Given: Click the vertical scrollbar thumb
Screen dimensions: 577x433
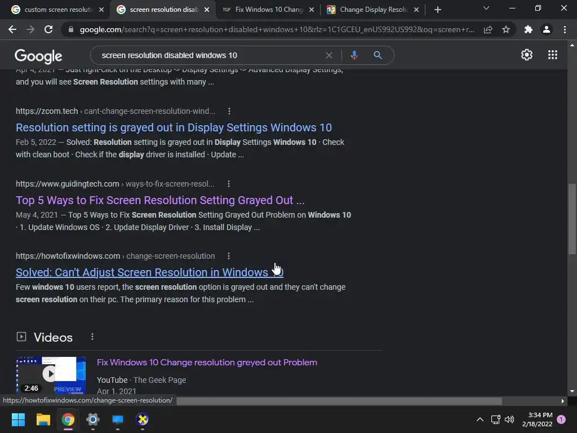Looking at the screenshot, I should pos(572,219).
